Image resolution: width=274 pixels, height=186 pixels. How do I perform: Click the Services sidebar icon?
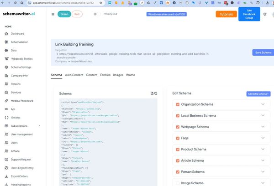point(6,92)
